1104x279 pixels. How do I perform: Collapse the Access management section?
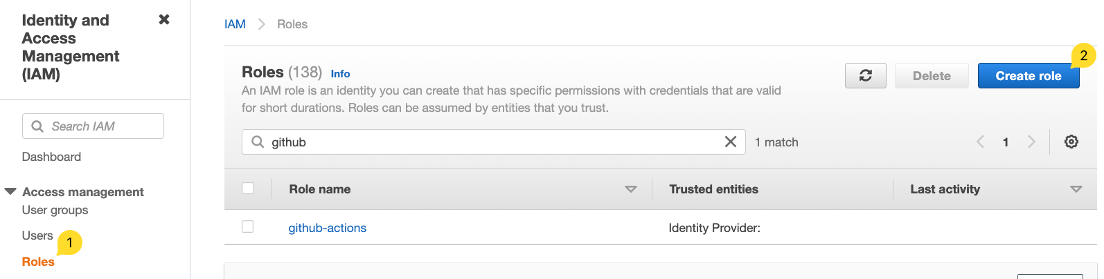click(x=10, y=191)
